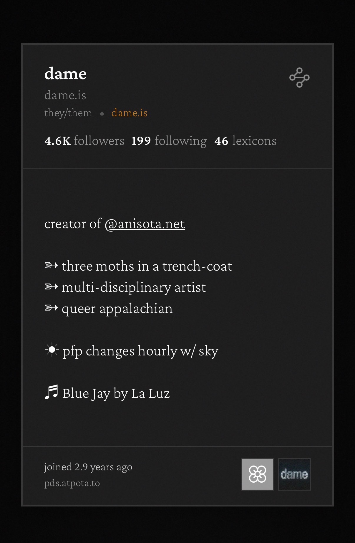
Task: Click arrow bullet beside queer appalachian
Action: pyautogui.click(x=51, y=308)
